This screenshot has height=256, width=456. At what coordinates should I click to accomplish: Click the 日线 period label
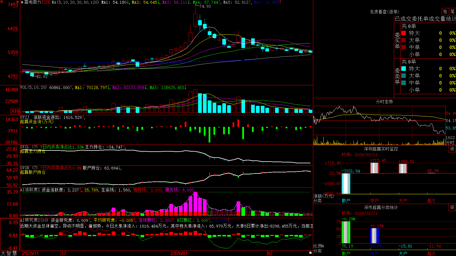[x=46, y=2]
